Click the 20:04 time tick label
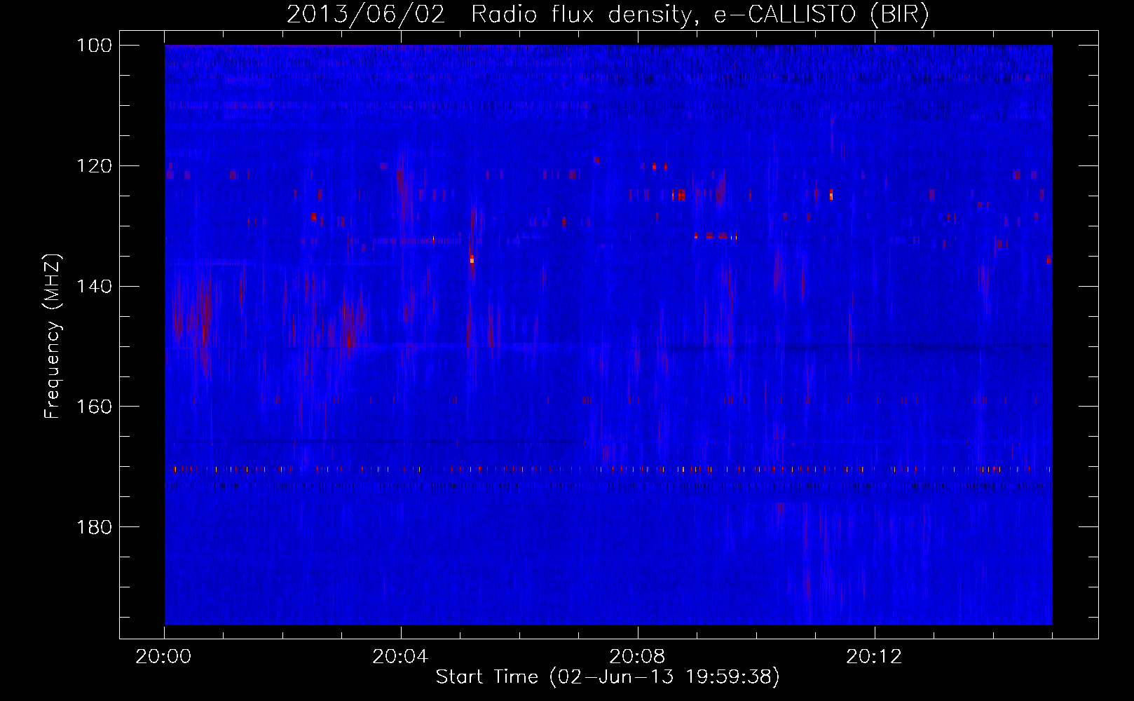This screenshot has width=1134, height=701. coord(400,657)
